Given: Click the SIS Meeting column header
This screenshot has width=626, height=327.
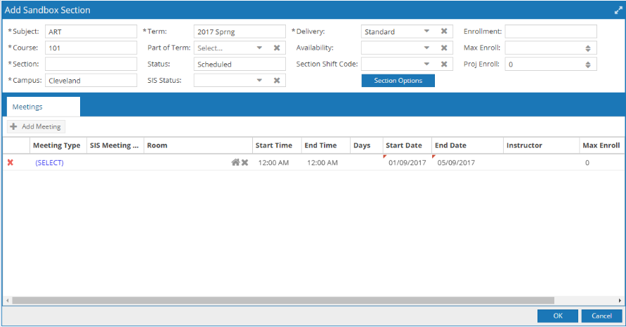Looking at the screenshot, I should click(115, 145).
